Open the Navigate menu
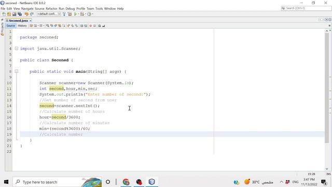The width and height of the screenshot is (332, 187). click(x=27, y=8)
